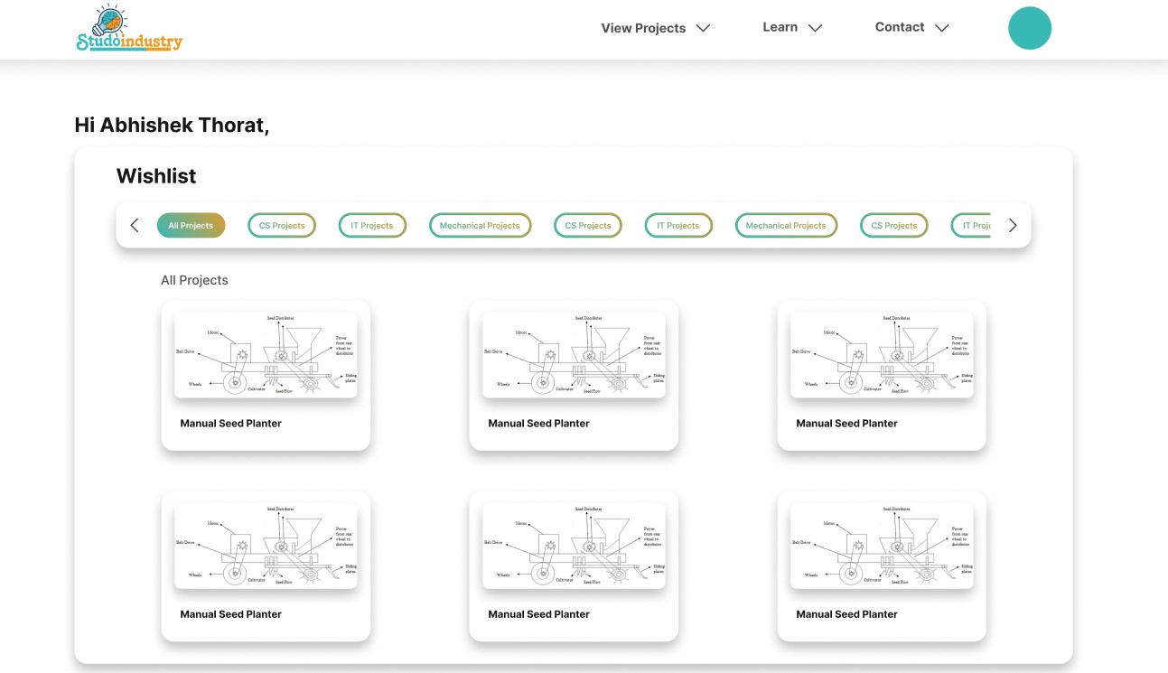Viewport: 1168px width, 673px height.
Task: Click bottom-row middle Manual Seed Planter title
Action: click(538, 614)
